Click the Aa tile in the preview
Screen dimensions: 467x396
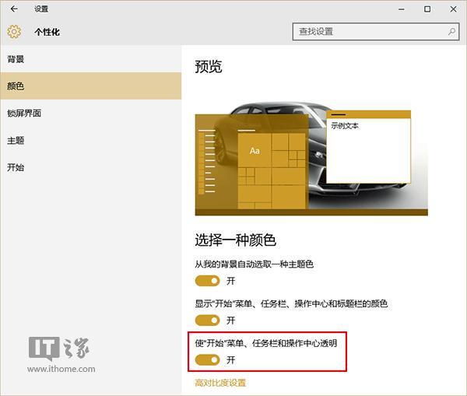coord(255,151)
